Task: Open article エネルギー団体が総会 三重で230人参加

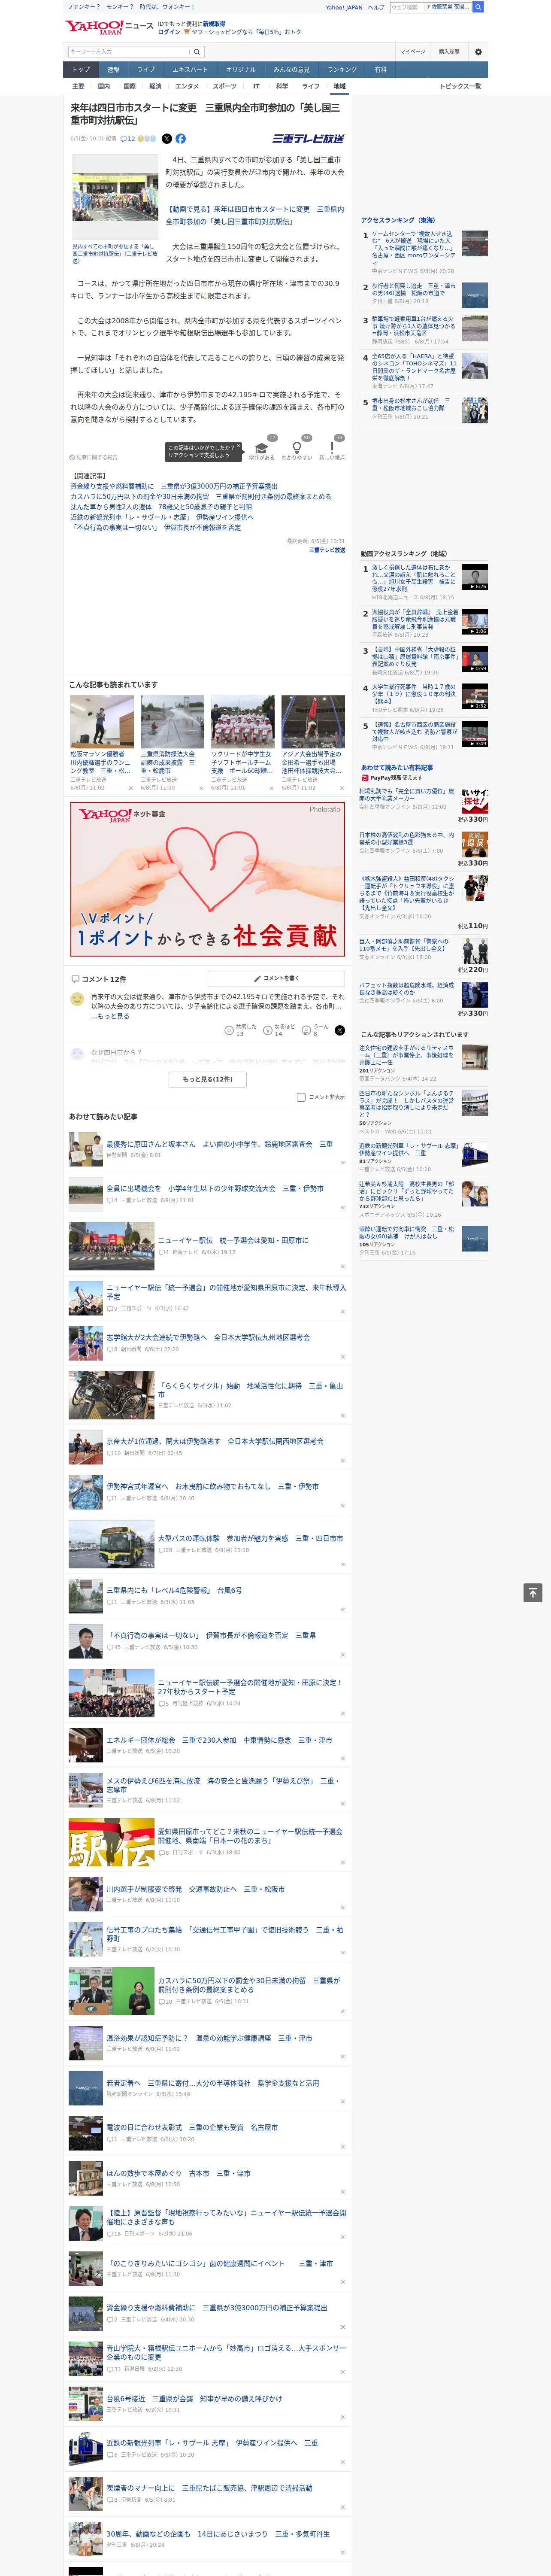Action: pos(219,1740)
